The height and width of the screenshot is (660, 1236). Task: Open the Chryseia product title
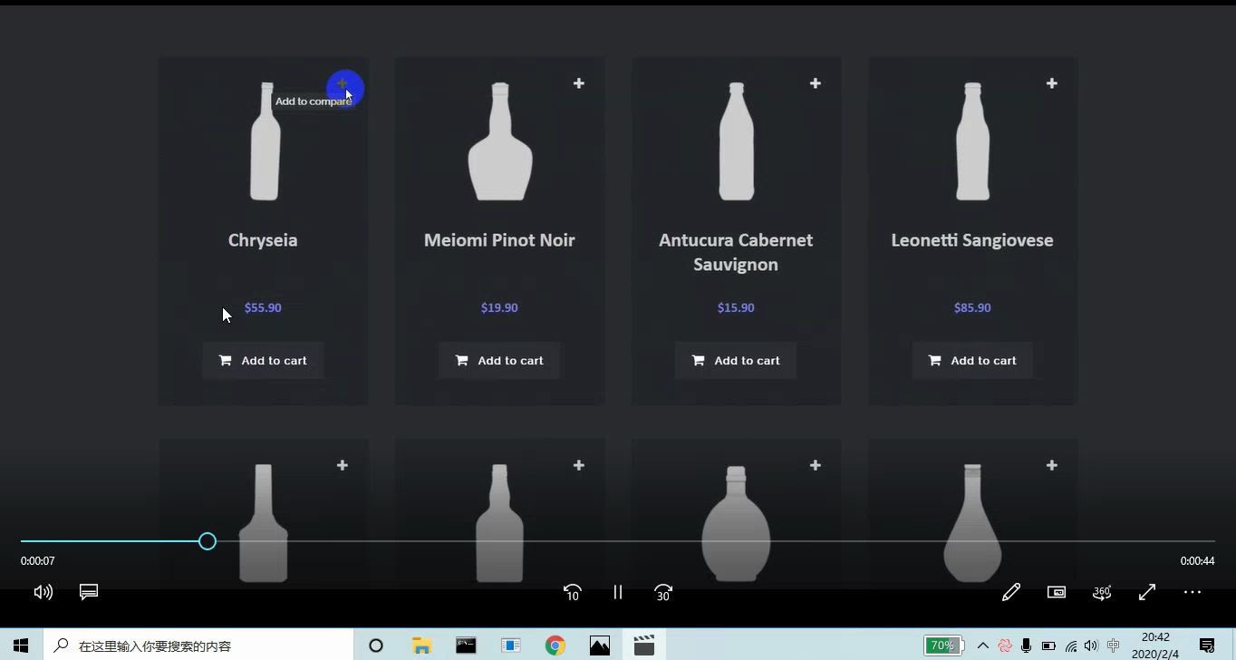click(x=263, y=240)
